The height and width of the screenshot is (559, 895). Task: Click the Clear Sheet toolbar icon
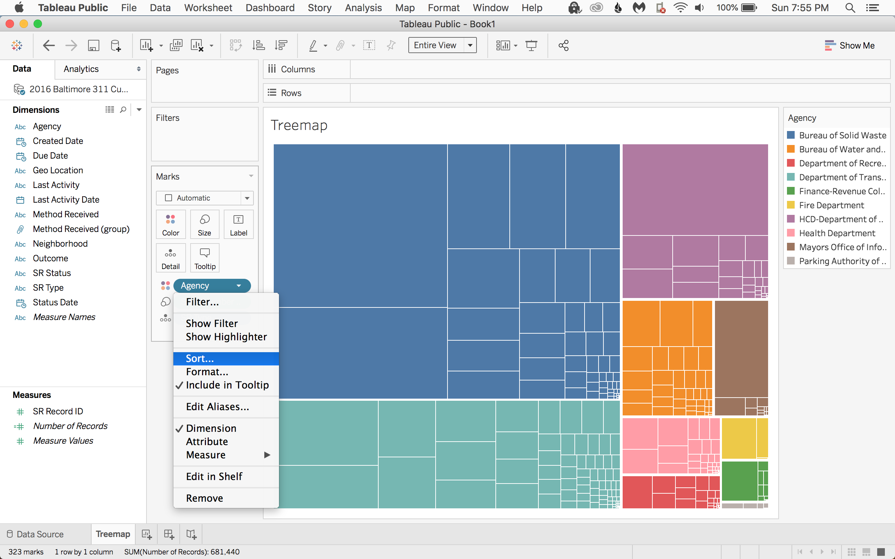click(x=197, y=45)
